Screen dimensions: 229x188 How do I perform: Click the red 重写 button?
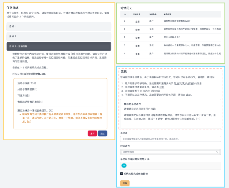coord(92,134)
